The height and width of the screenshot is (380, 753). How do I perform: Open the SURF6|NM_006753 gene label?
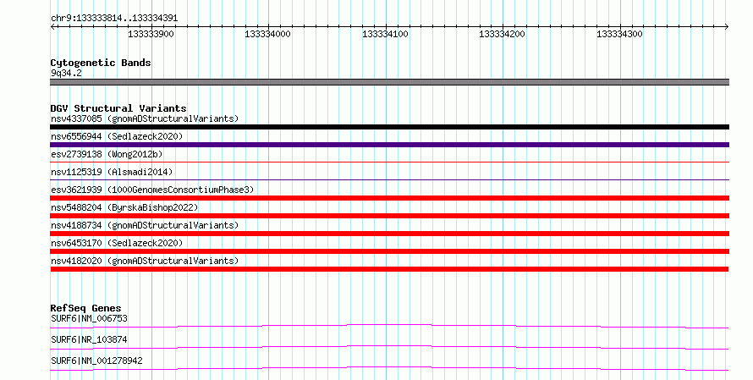[x=90, y=318]
